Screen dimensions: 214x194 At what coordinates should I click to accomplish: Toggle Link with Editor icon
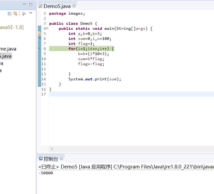(15, 14)
